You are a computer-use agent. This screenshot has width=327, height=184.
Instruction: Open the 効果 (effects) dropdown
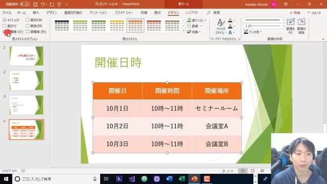[194, 32]
